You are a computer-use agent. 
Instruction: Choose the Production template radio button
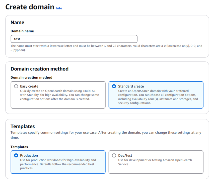pos(16,155)
